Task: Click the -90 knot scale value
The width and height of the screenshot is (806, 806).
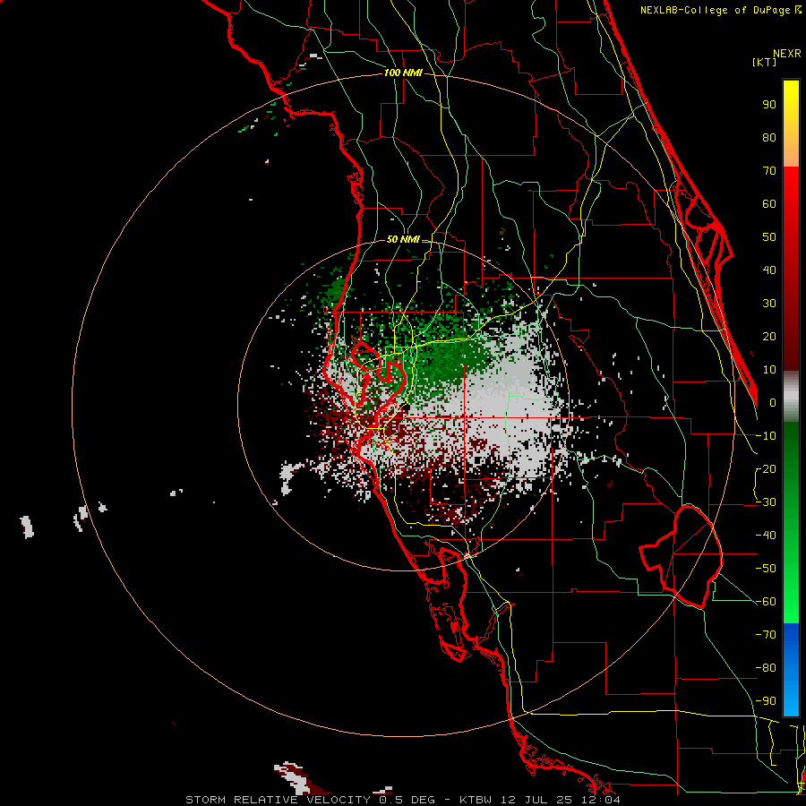Action: coord(766,701)
